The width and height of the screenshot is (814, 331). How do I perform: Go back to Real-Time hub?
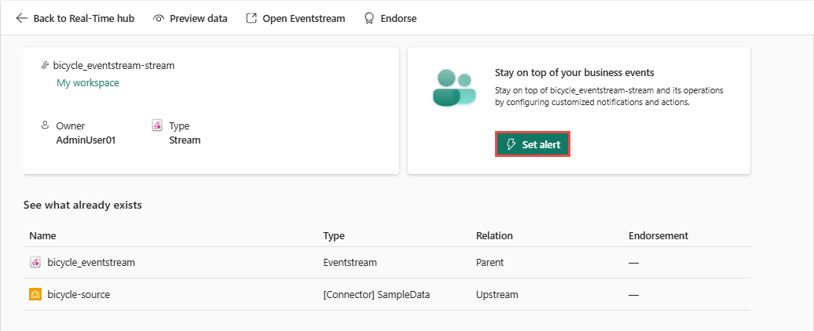click(83, 18)
